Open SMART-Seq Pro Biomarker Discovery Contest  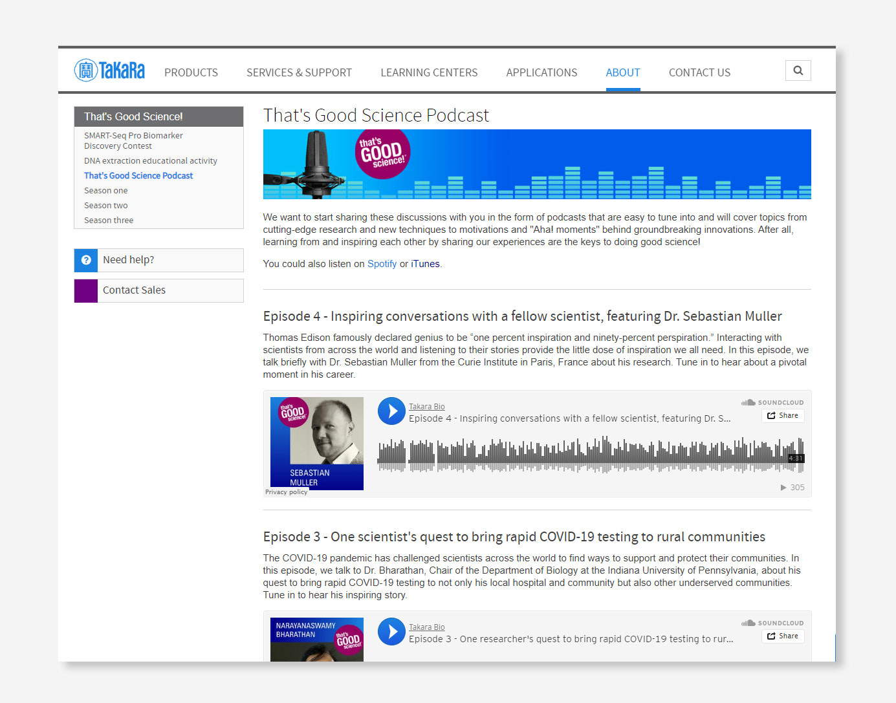coord(133,140)
